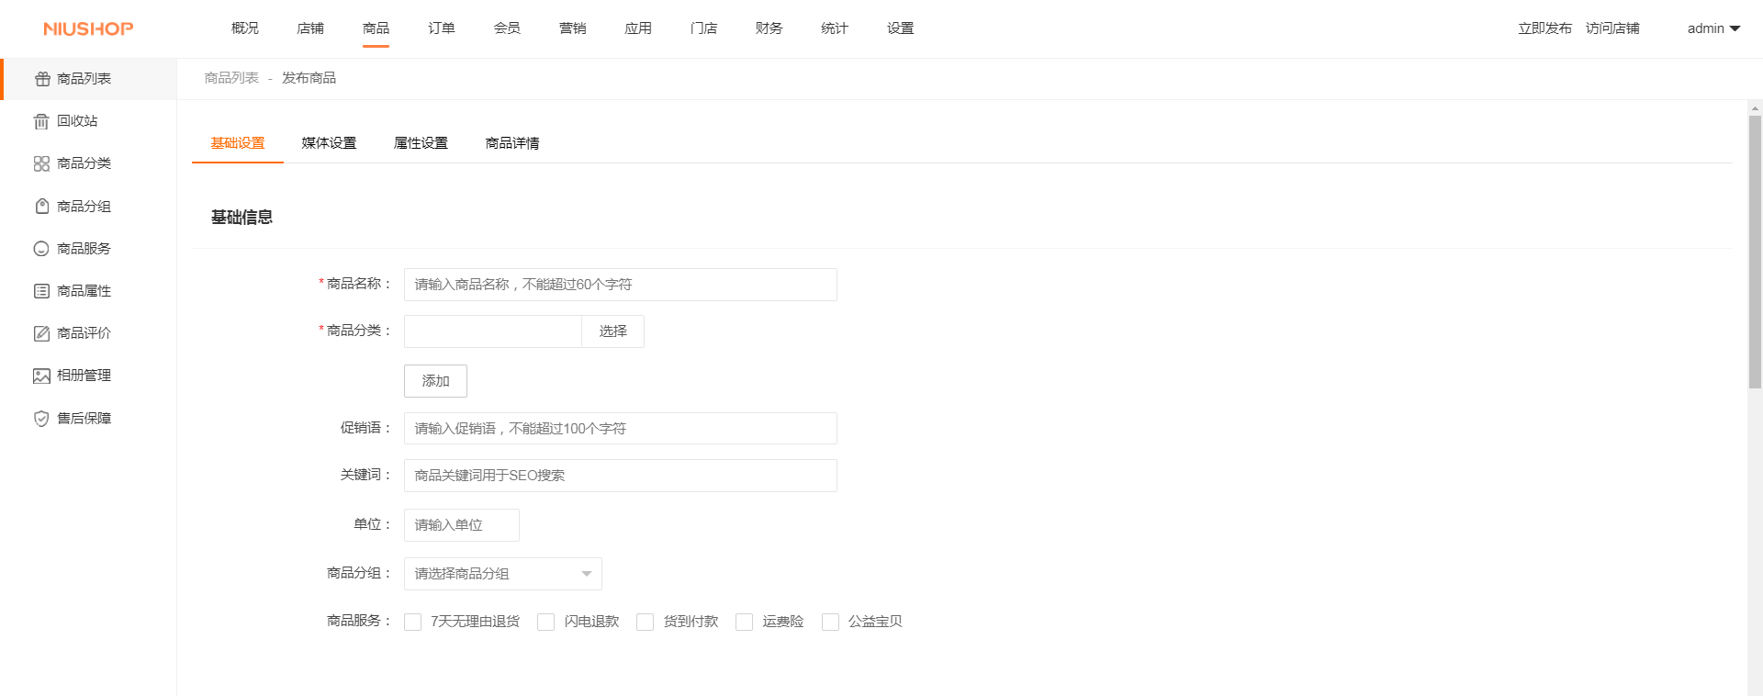Screen dimensions: 1763x696
Task: Open 商品分类 in the sidebar
Action: (88, 163)
